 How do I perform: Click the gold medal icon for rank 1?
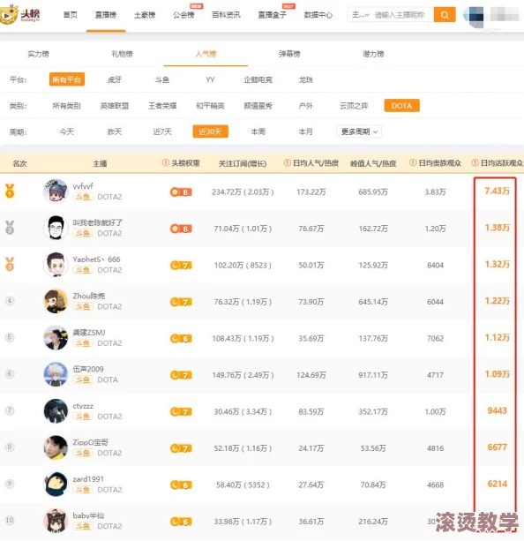click(10, 191)
